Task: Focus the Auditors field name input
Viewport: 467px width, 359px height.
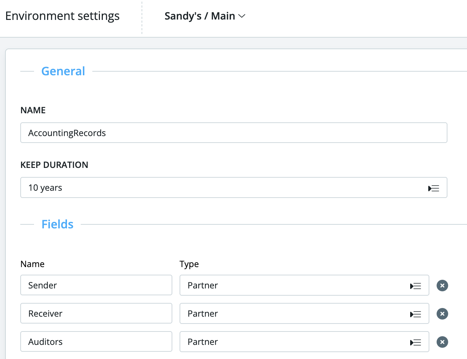Action: point(96,342)
